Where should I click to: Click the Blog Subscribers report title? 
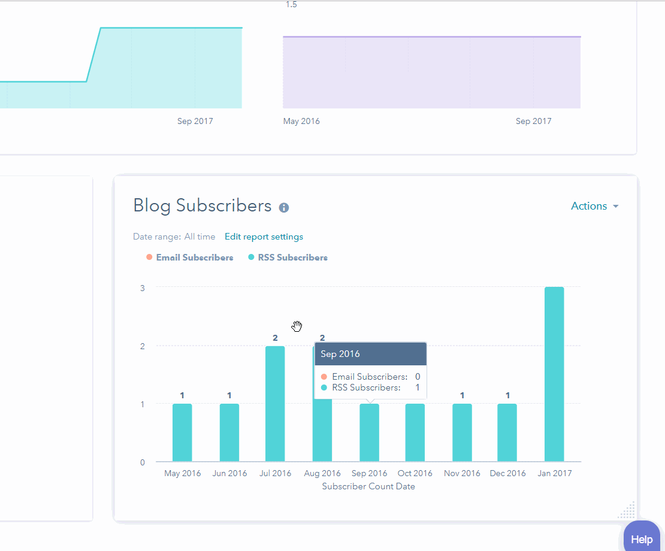[202, 206]
